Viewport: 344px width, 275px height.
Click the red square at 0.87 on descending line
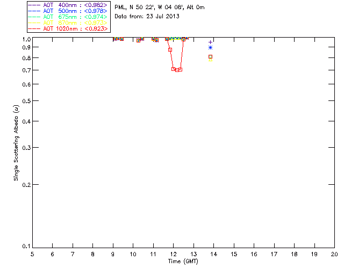[170, 50]
